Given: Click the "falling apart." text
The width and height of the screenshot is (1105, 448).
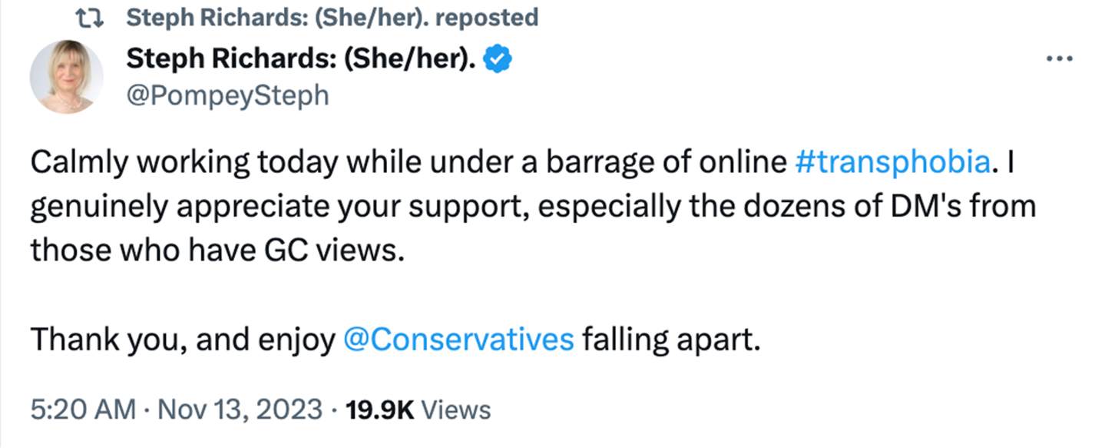Looking at the screenshot, I should (670, 339).
